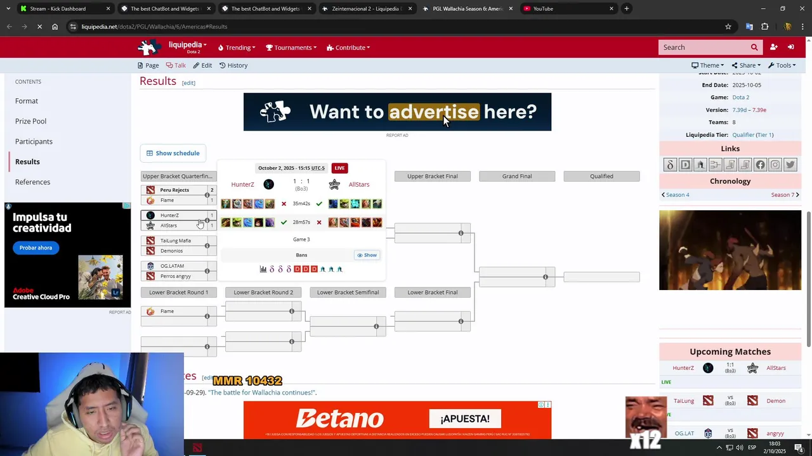The image size is (812, 456).
Task: Open the Facebook link icon
Action: click(x=760, y=165)
